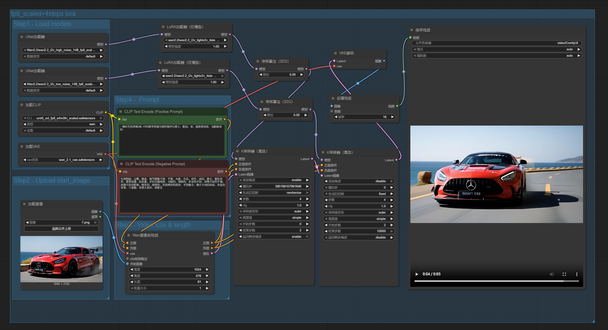
Task: Mute the video preview's speaker icon
Action: pos(552,274)
